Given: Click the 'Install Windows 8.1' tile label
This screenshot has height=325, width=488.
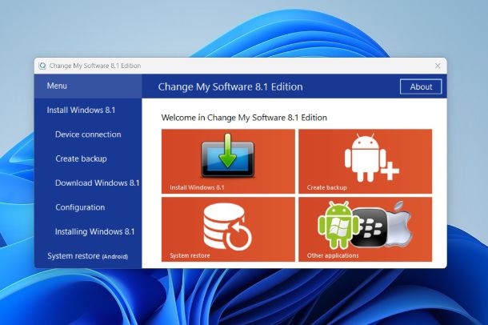Looking at the screenshot, I should pyautogui.click(x=197, y=187).
